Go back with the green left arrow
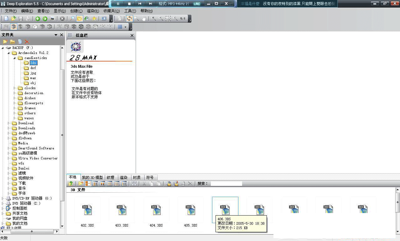Viewport: 400px width, 241px height. pyautogui.click(x=38, y=19)
